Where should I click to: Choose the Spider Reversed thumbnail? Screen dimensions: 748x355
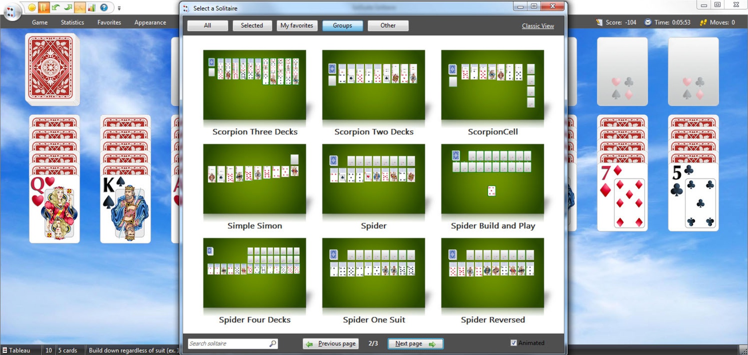coord(492,273)
